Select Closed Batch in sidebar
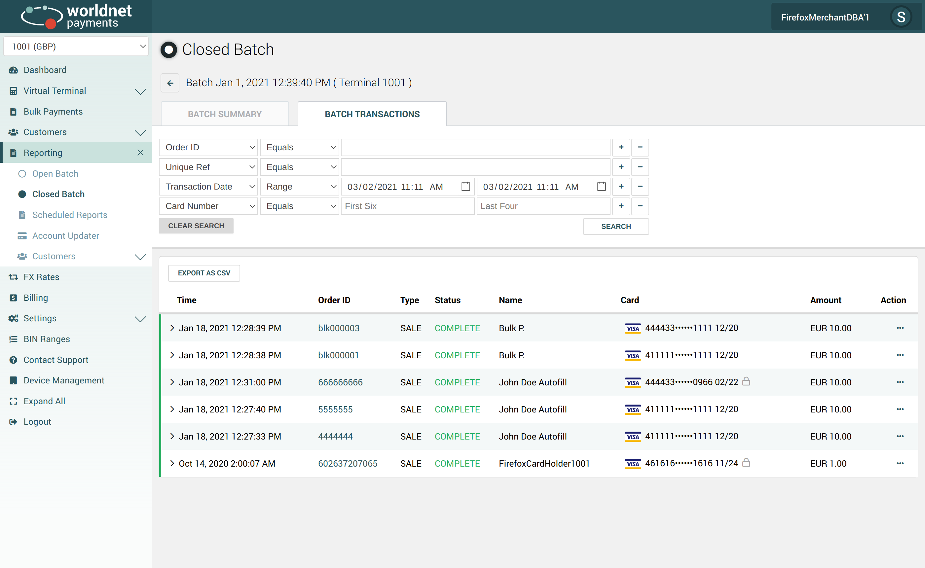The height and width of the screenshot is (568, 925). pyautogui.click(x=58, y=194)
